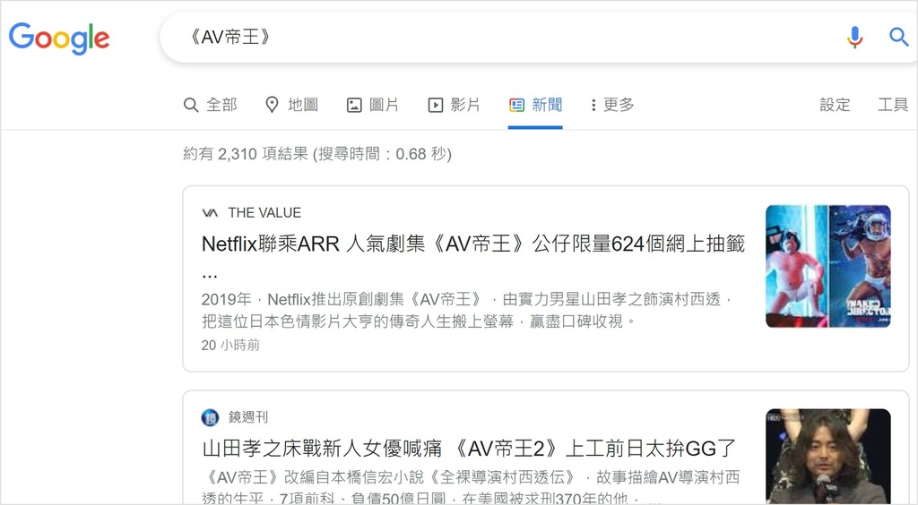The height and width of the screenshot is (505, 918).
Task: Switch to the 圖片 tab
Action: [x=373, y=105]
